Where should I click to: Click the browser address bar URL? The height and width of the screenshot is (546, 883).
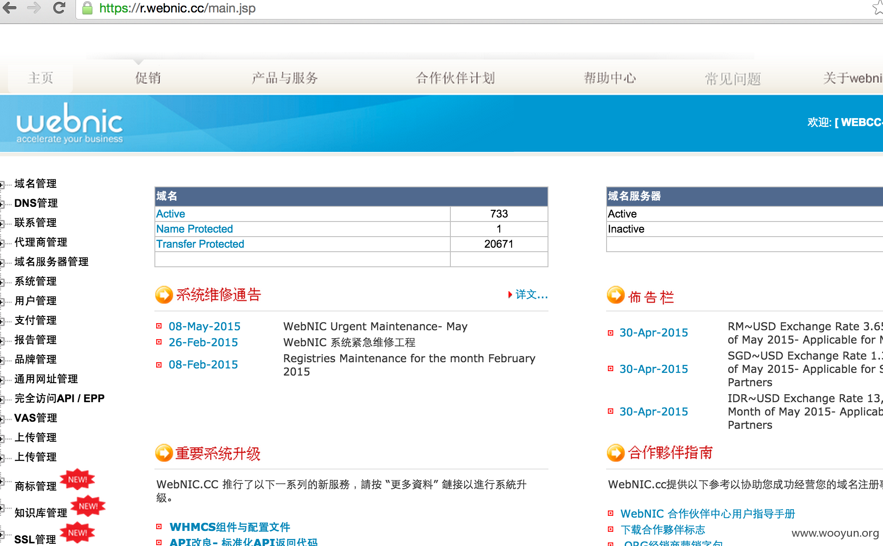pos(177,8)
